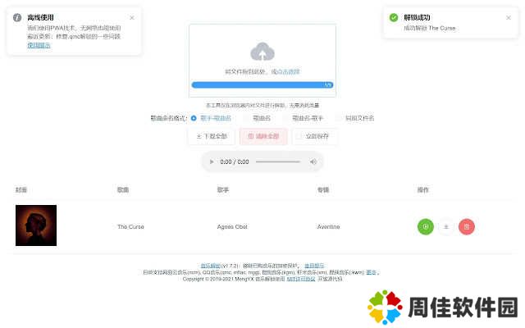The width and height of the screenshot is (525, 328).
Task: Toggle the 立即保存 checkbox
Action: [x=299, y=136]
